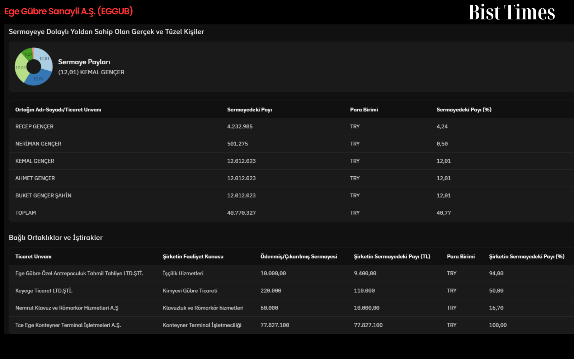Click the Şirketin Faaliyet Konusu column header

193,256
